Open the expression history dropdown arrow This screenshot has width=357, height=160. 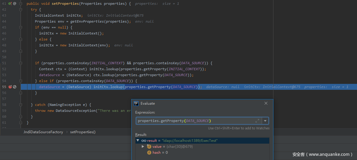tap(265, 121)
